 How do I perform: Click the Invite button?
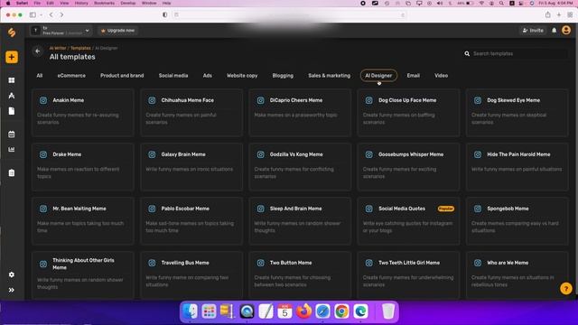point(533,31)
